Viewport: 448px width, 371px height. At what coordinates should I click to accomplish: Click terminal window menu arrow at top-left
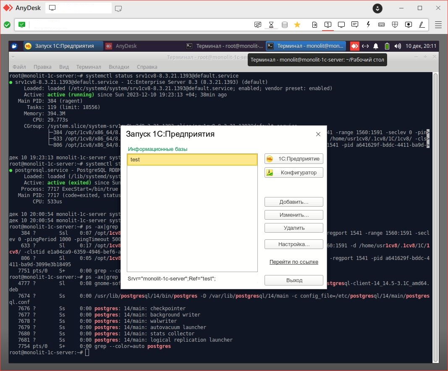tap(13, 57)
